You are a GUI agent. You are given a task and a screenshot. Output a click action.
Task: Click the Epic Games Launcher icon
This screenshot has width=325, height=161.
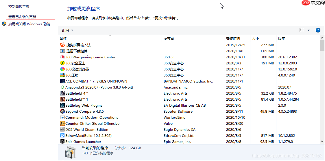[x=62, y=142]
